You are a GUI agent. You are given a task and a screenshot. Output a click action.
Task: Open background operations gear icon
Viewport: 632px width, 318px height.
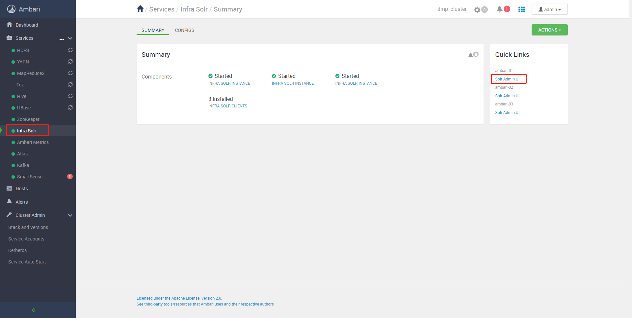pos(477,10)
